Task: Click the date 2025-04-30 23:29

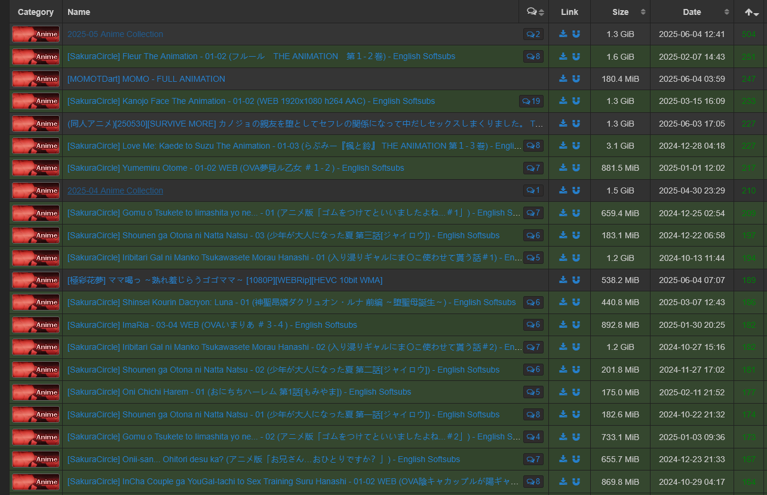Action: coord(692,190)
